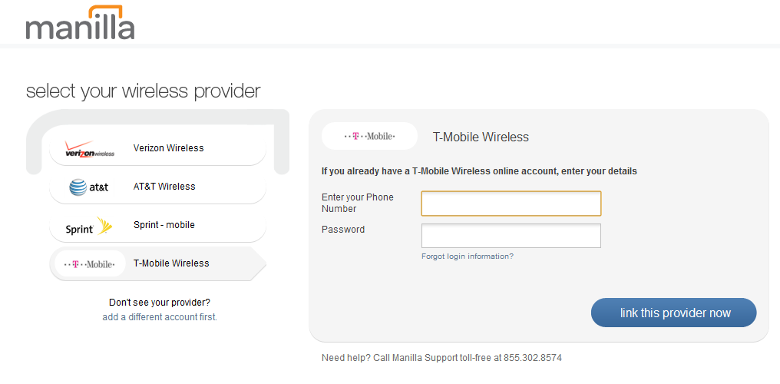Choose T-Mobile Wireless provider label
Viewport: 780px width, 384px height.
171,263
